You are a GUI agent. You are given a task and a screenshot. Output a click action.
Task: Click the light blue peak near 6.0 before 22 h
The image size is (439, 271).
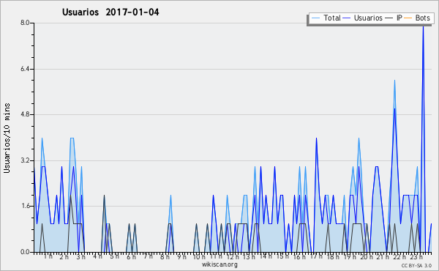[394, 81]
